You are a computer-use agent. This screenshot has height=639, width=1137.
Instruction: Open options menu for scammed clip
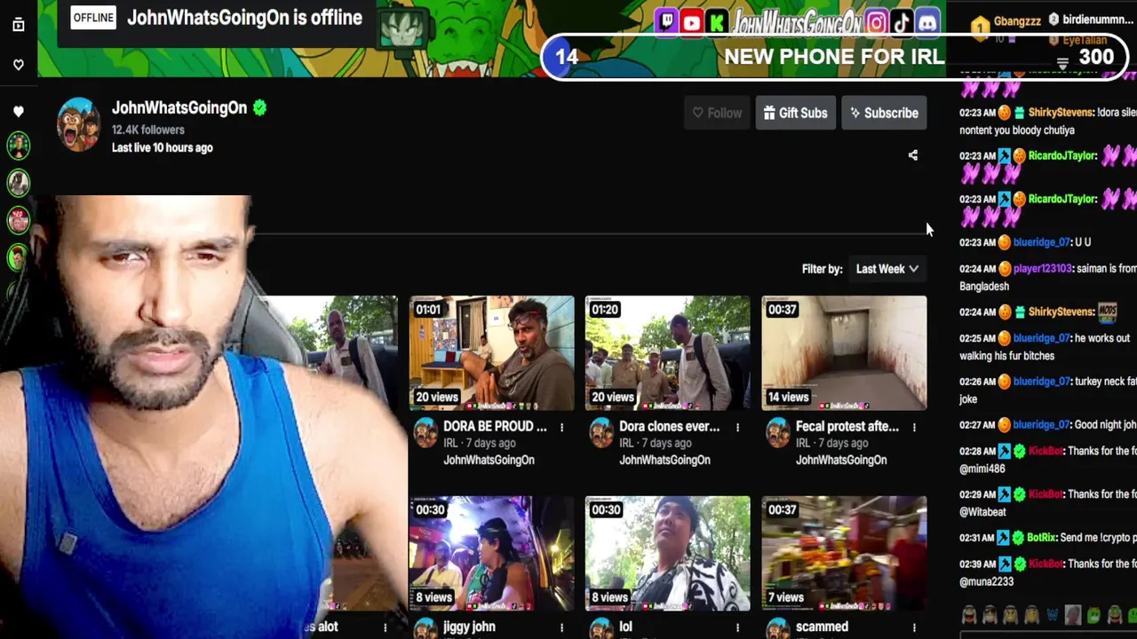click(x=914, y=627)
